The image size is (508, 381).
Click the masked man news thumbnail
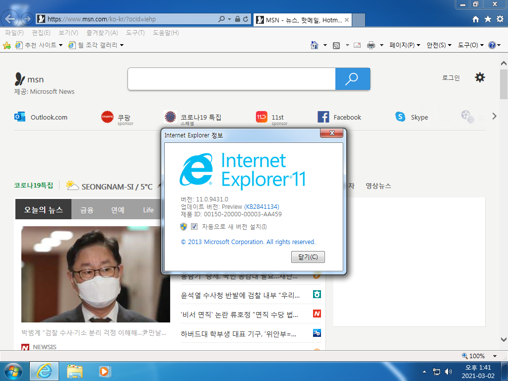(x=96, y=274)
